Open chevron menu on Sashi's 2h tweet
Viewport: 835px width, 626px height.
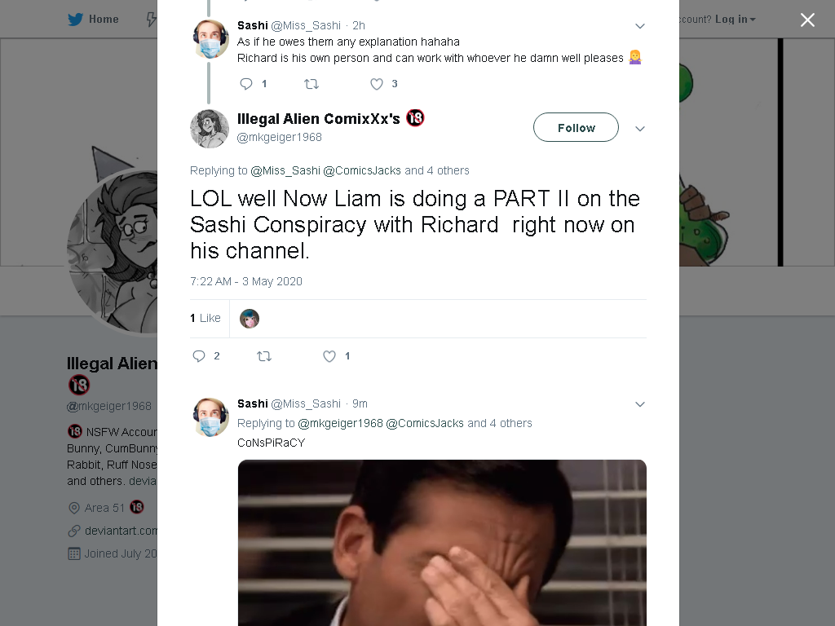pos(640,26)
